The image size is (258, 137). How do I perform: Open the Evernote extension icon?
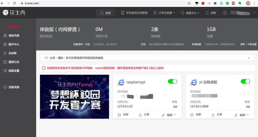240,3
